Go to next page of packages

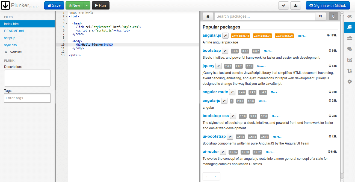[x=207, y=177]
